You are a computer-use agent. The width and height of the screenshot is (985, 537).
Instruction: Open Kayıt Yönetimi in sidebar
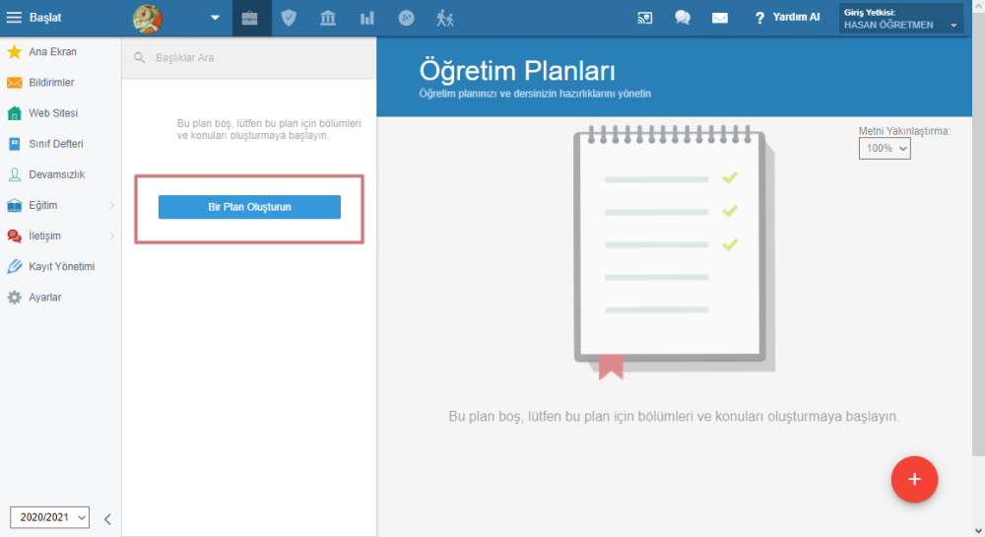[60, 266]
